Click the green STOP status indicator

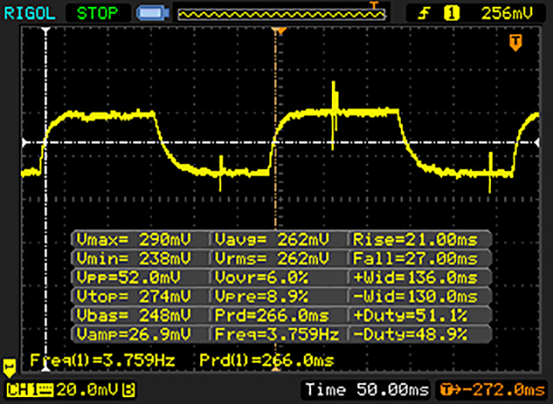[x=98, y=14]
